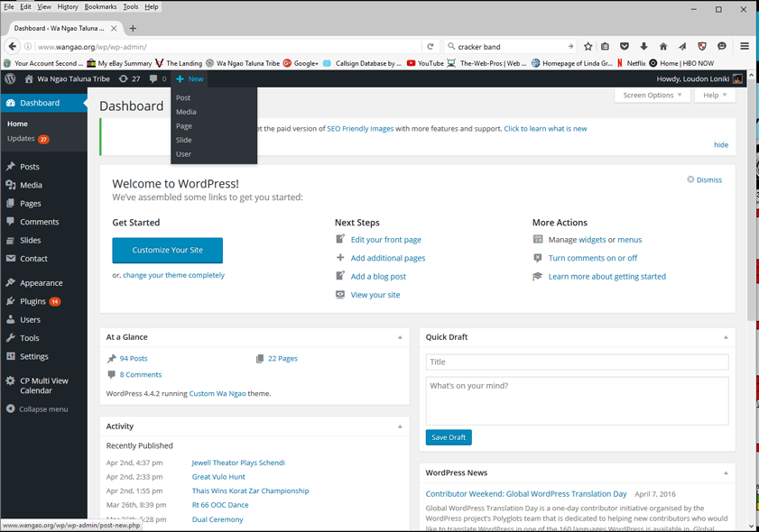Click the user avatar next to Howdy
The image size is (759, 532).
click(737, 78)
